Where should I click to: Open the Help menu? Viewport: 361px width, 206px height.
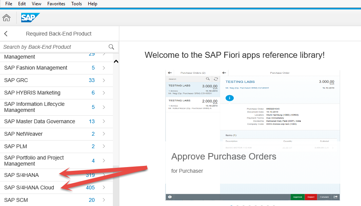(92, 4)
